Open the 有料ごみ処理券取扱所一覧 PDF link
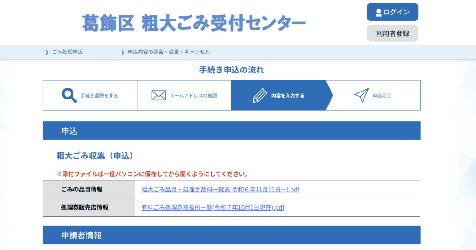Screen dimensions: 476x250 212,207
